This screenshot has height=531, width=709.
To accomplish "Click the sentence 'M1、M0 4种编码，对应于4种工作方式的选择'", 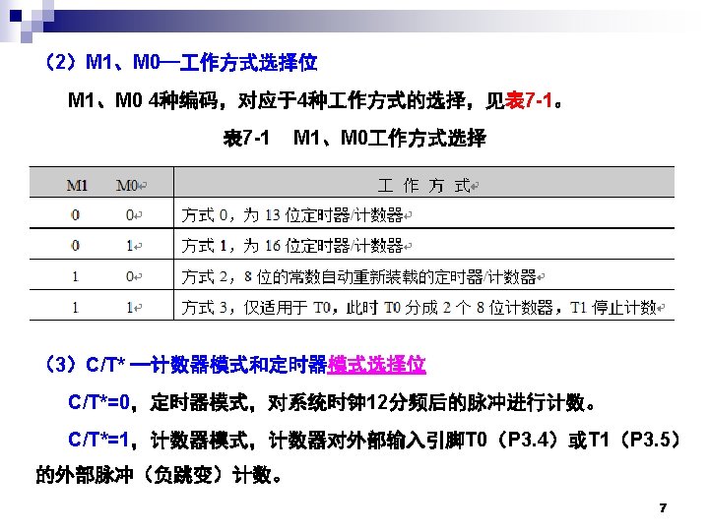I will 267,100.
